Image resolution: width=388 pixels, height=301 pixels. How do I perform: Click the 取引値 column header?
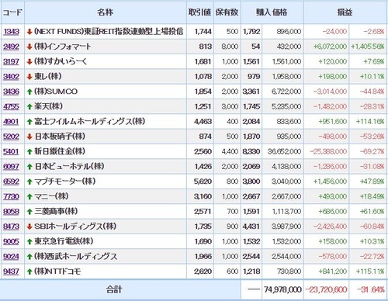point(200,12)
